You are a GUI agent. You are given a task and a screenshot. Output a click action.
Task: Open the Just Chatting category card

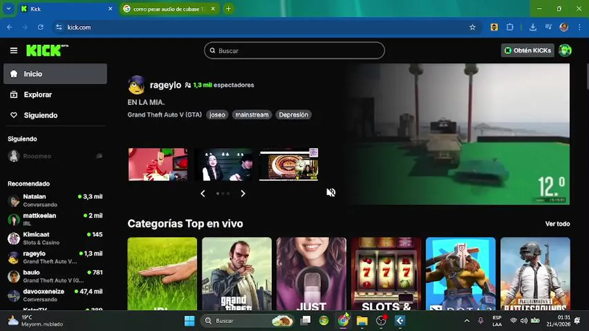click(311, 274)
